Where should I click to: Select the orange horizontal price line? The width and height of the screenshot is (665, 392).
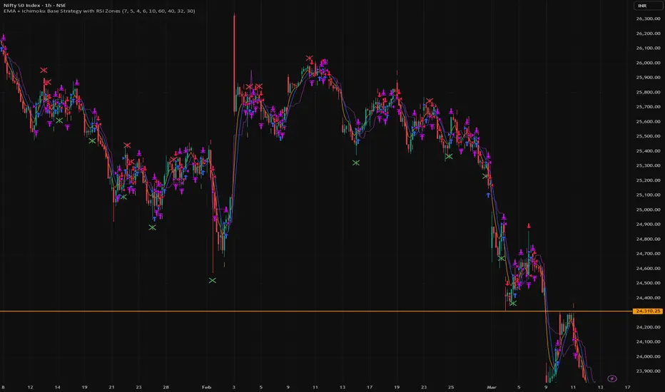point(316,311)
